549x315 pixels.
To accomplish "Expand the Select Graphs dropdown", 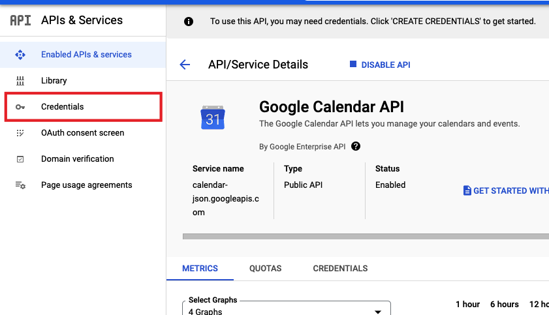I will coord(287,308).
